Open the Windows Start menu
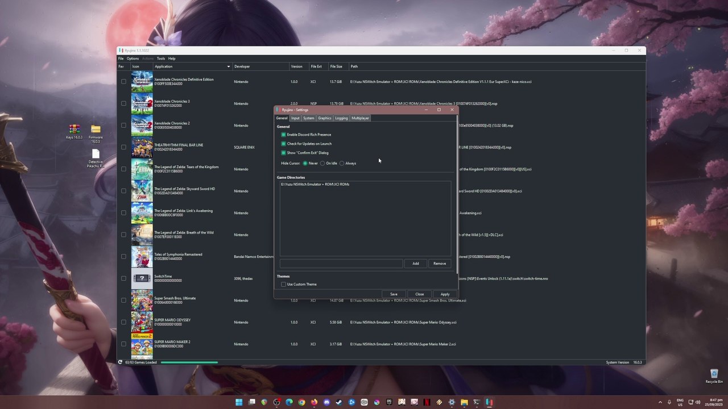 click(x=239, y=402)
